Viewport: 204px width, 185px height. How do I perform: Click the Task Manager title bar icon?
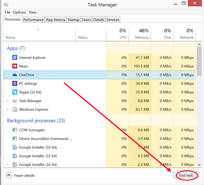[x=6, y=5]
